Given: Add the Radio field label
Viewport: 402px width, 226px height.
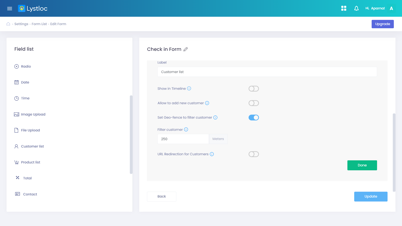Looking at the screenshot, I should [x=26, y=67].
